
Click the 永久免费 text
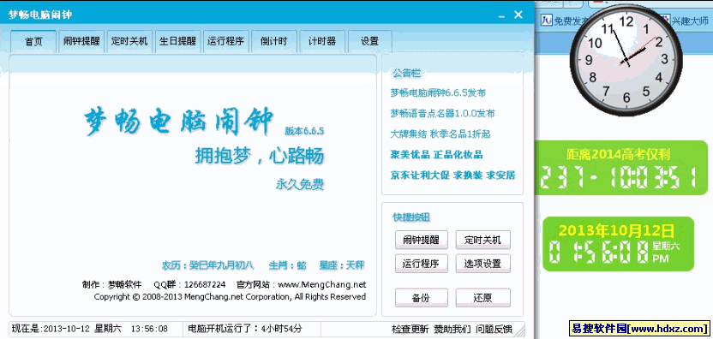pyautogui.click(x=300, y=184)
